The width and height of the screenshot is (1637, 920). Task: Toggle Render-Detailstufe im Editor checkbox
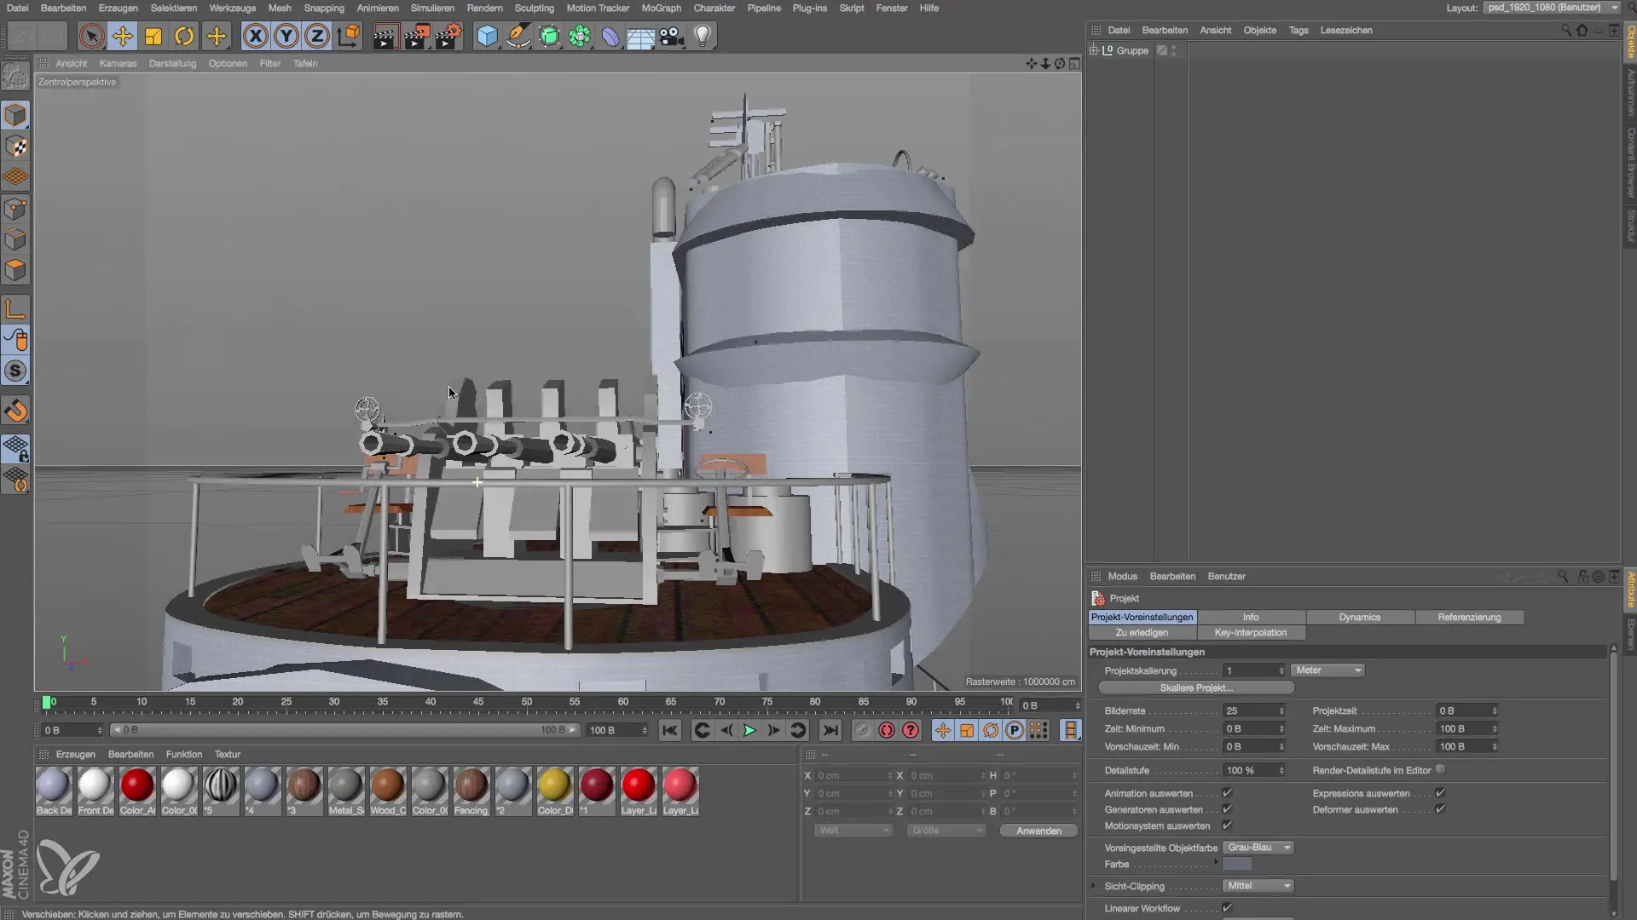coord(1440,769)
